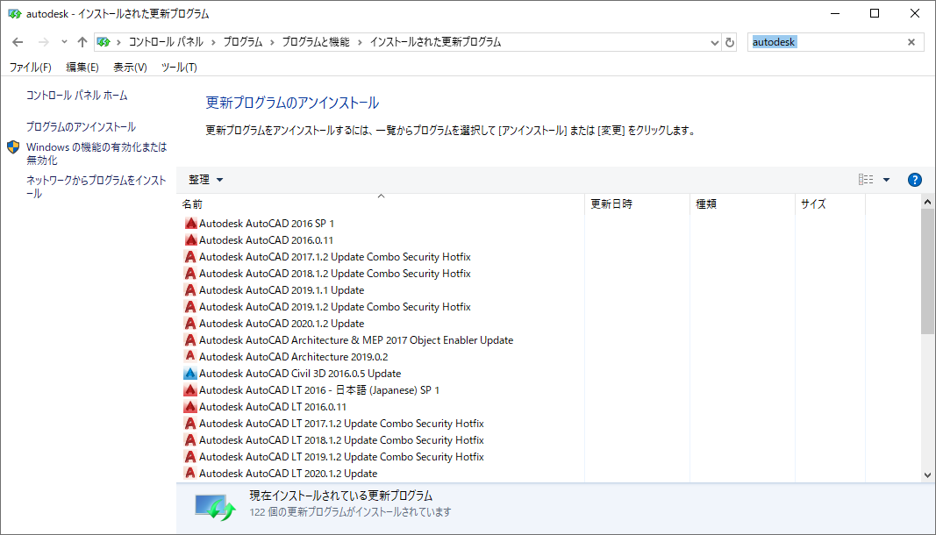The width and height of the screenshot is (936, 535).
Task: Click the scrollbar up arrow
Action: coord(927,202)
